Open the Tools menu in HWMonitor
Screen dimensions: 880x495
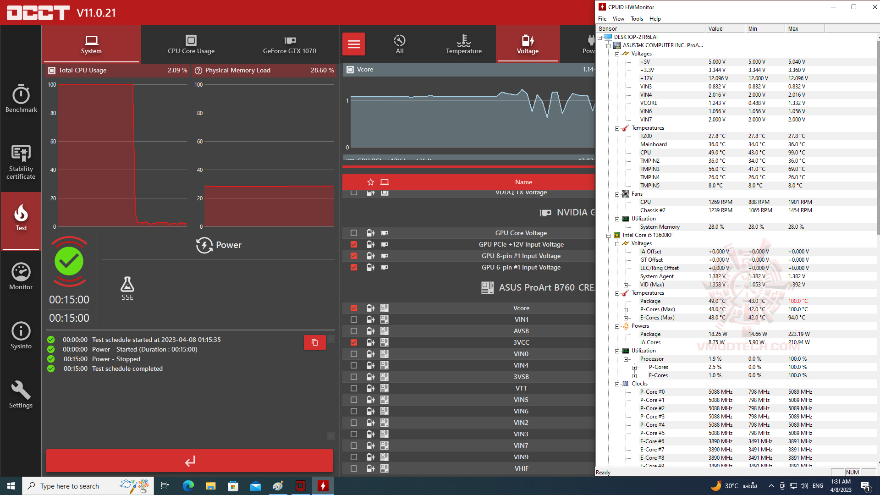pos(636,19)
